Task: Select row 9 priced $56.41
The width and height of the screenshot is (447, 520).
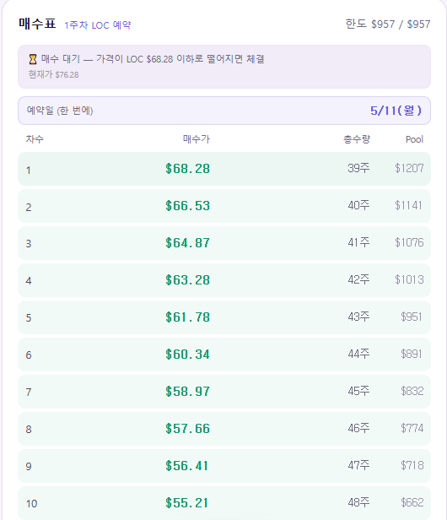Action: coord(224,466)
